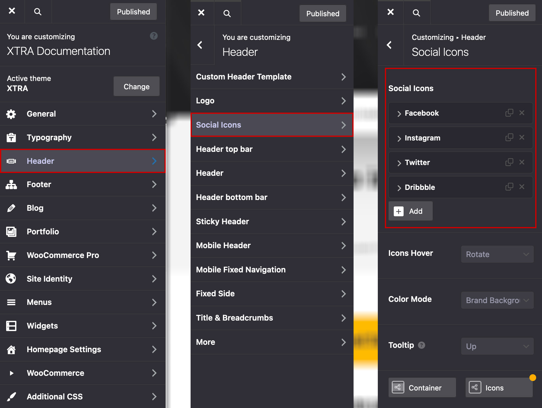Open the Tooltip position dropdown
The image size is (542, 408).
pyautogui.click(x=497, y=346)
